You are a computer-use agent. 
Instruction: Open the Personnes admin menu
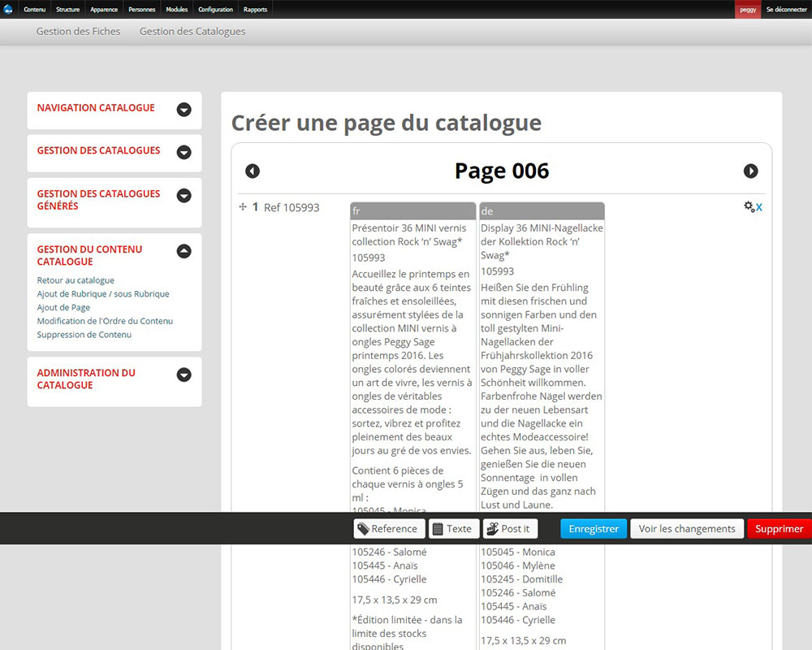click(142, 9)
